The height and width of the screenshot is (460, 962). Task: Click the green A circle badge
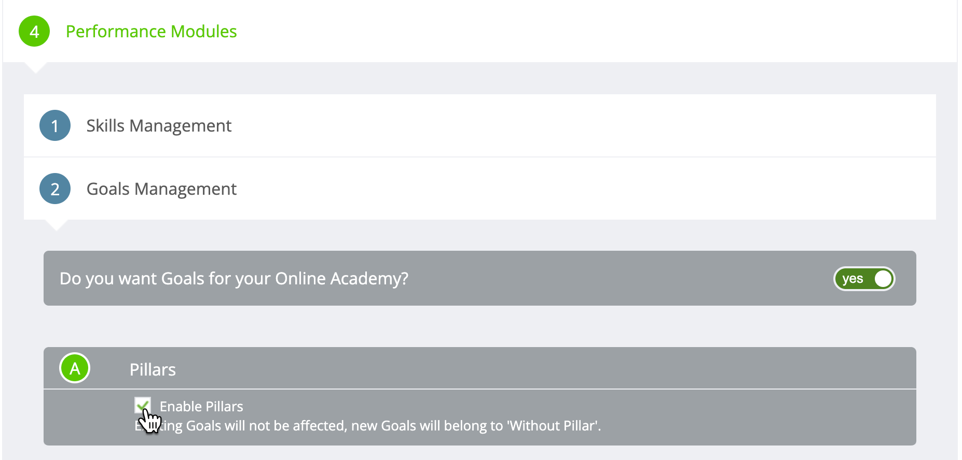(x=75, y=368)
